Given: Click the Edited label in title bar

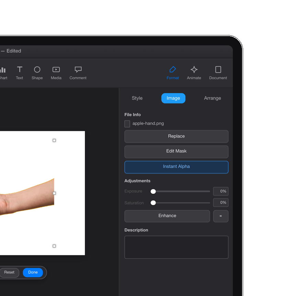Looking at the screenshot, I should coord(14,51).
